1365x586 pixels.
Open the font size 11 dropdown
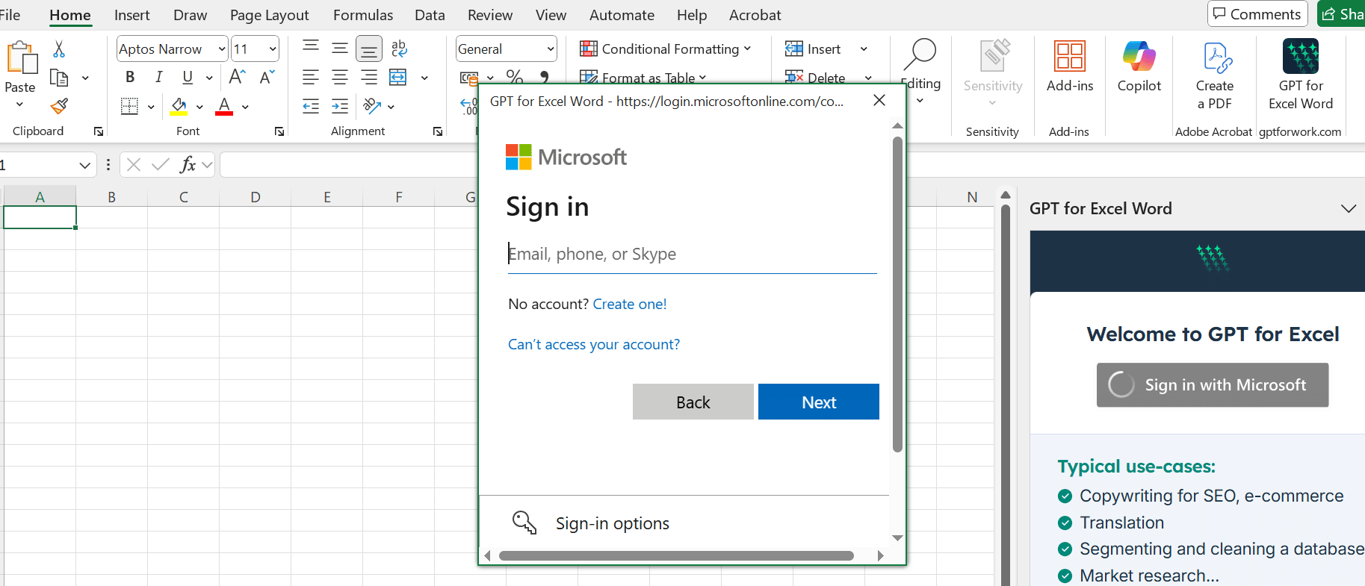[x=273, y=49]
